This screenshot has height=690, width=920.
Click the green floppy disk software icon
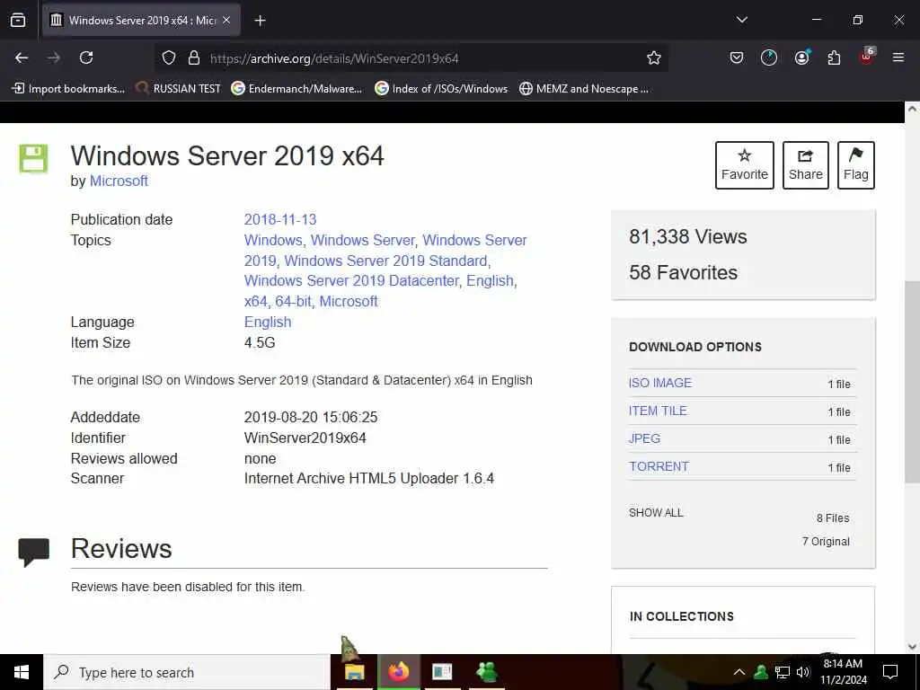(33, 158)
